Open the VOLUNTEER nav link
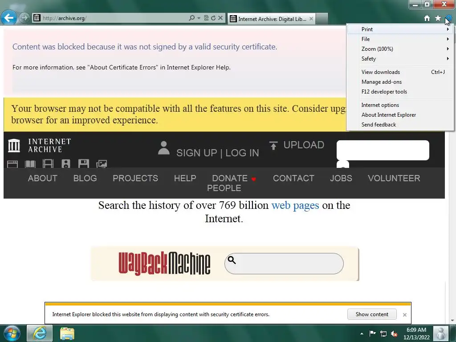This screenshot has height=342, width=456. coord(394,178)
